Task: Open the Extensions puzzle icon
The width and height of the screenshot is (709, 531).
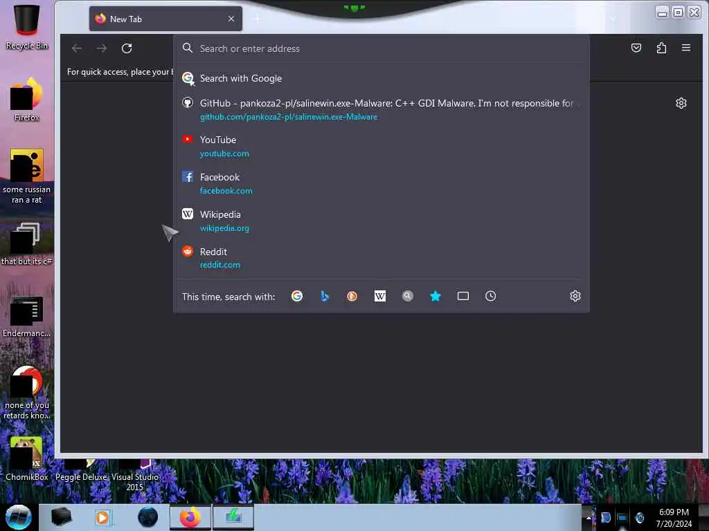Action: (x=661, y=48)
